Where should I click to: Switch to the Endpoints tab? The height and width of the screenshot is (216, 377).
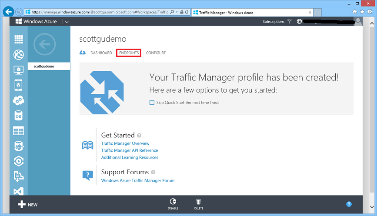(x=129, y=53)
